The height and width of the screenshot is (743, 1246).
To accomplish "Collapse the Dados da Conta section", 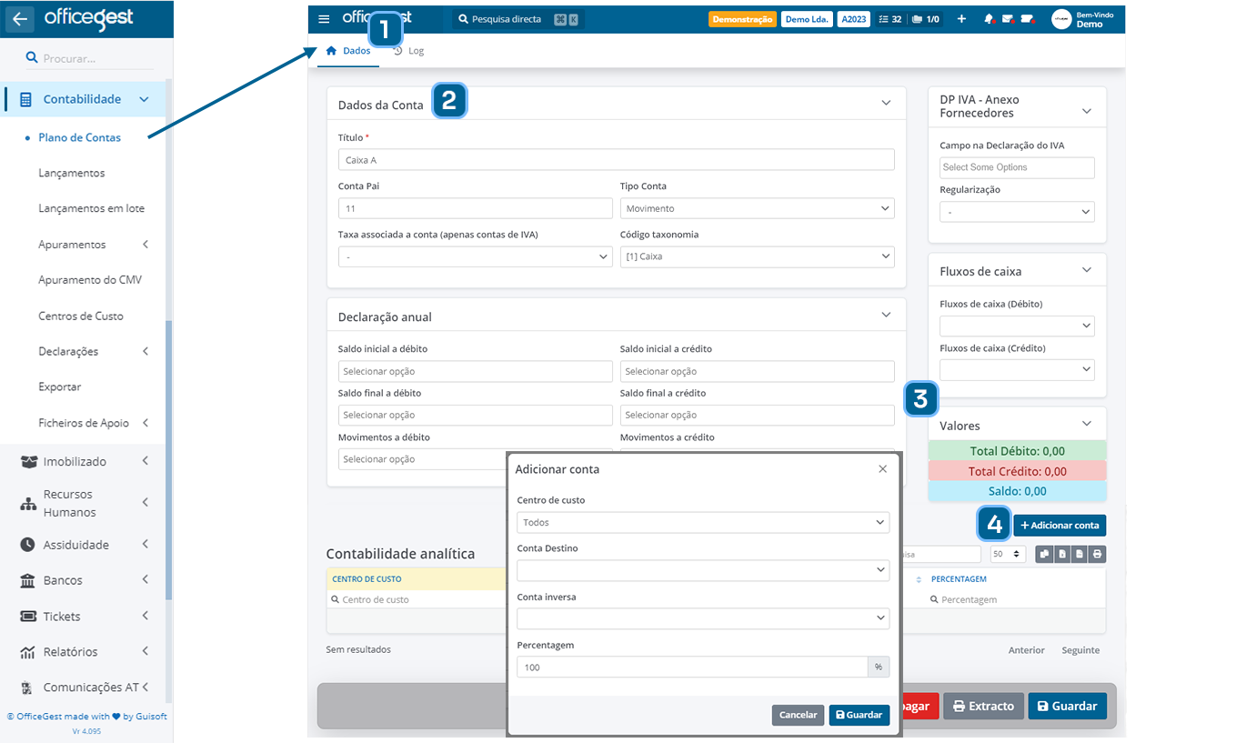I will click(886, 103).
